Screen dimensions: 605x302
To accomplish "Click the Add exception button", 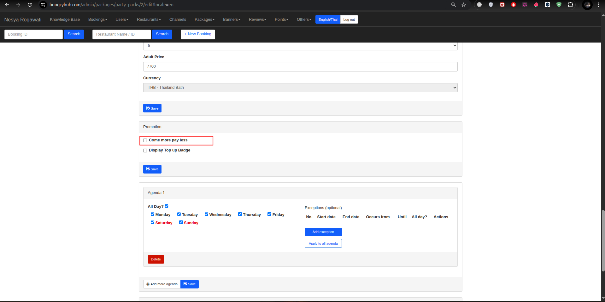I will pyautogui.click(x=323, y=232).
